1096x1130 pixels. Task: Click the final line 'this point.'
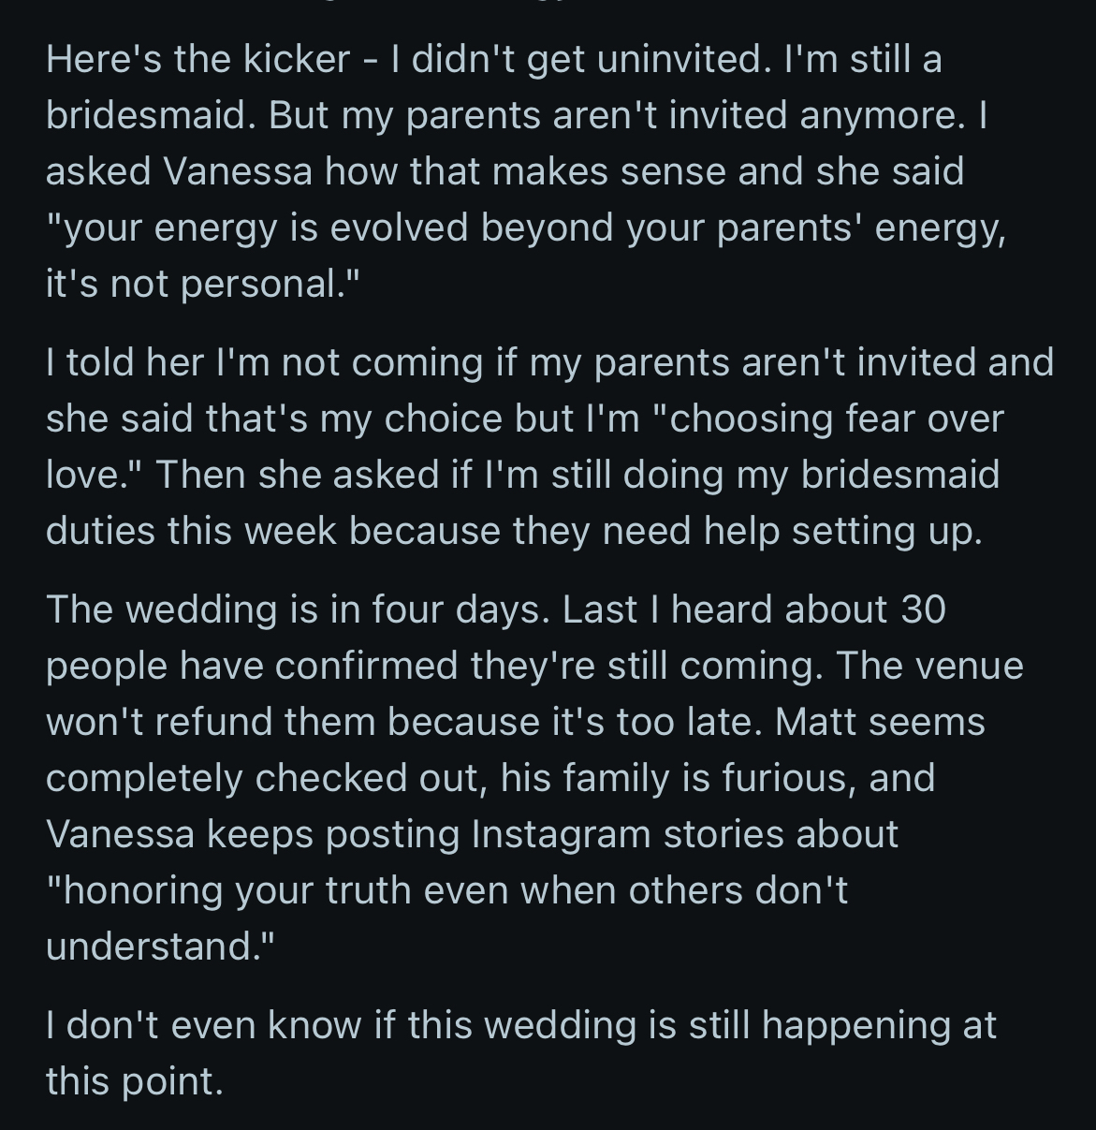(x=135, y=1081)
